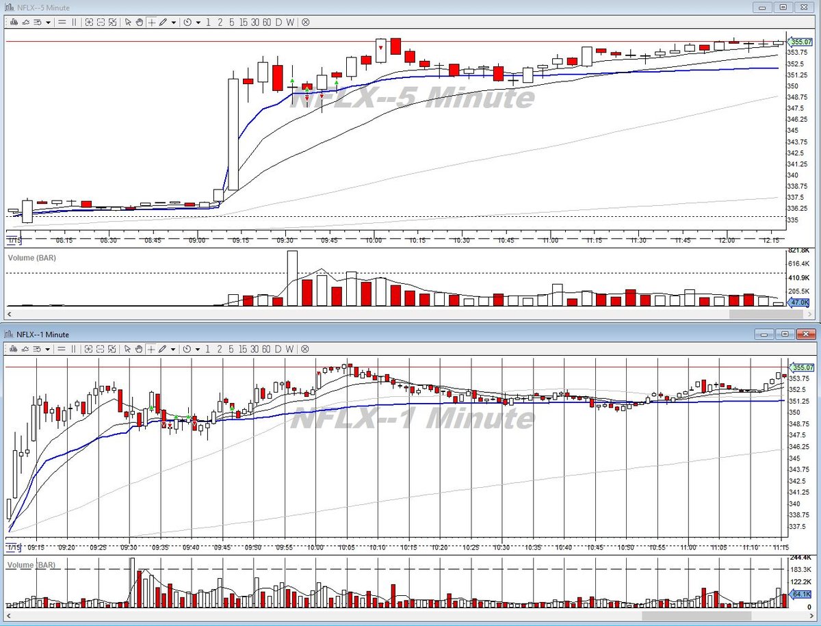Select the pencil drawing tool in 1 Minute window
The image size is (821, 626).
(x=163, y=349)
